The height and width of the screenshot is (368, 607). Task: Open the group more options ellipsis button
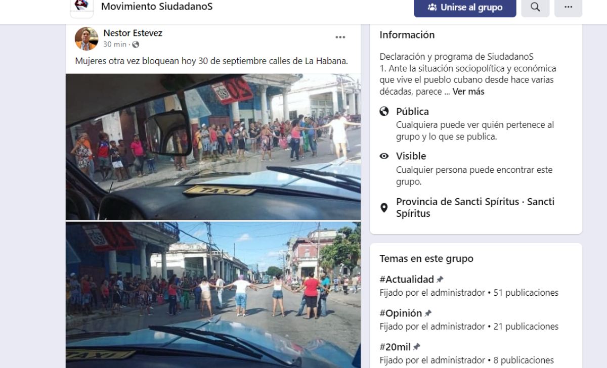pos(568,7)
